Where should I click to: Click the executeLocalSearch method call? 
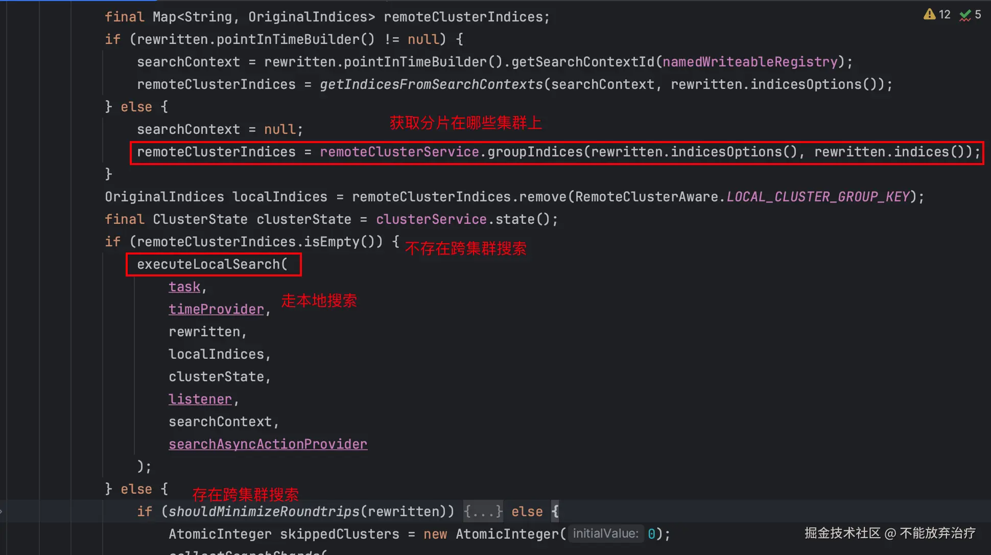click(208, 264)
